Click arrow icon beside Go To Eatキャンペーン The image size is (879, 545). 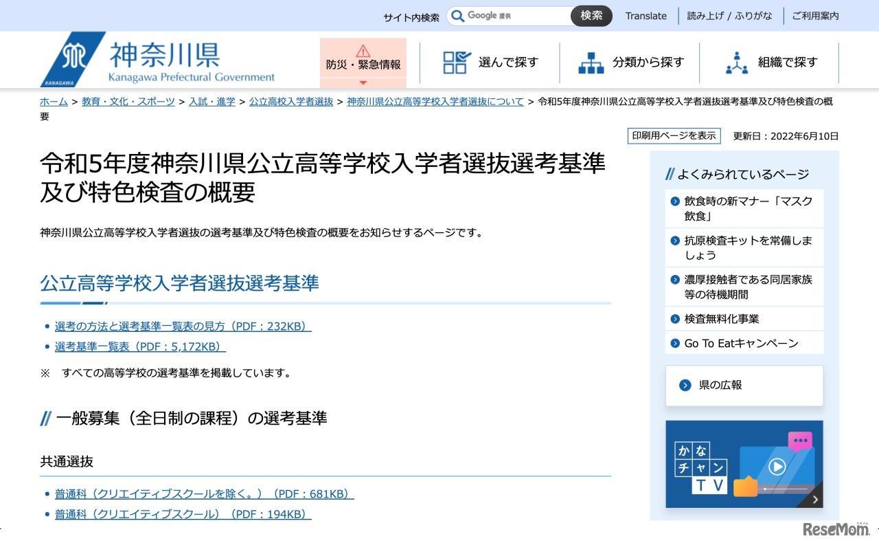pyautogui.click(x=675, y=343)
